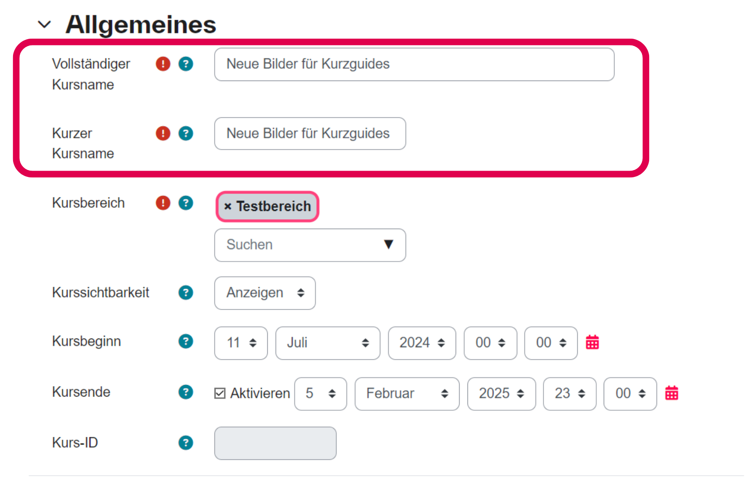Open the Kurssichtbarkeit Anzeigen dropdown
This screenshot has width=751, height=487.
(265, 293)
